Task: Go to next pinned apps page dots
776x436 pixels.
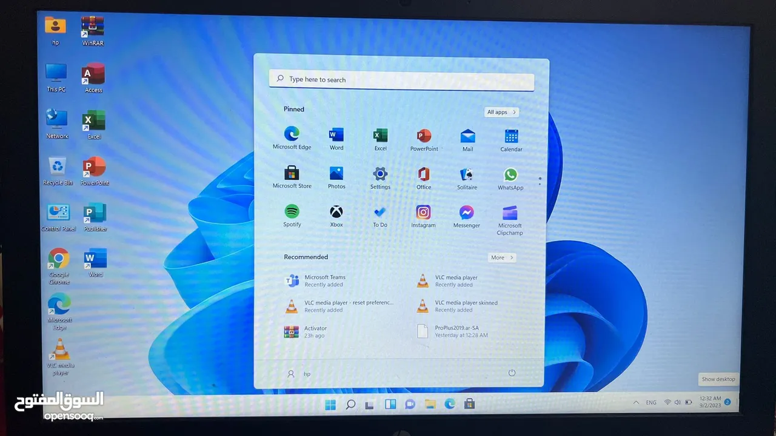Action: click(540, 180)
